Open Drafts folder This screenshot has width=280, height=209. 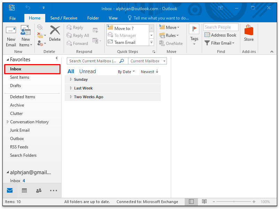click(x=16, y=86)
